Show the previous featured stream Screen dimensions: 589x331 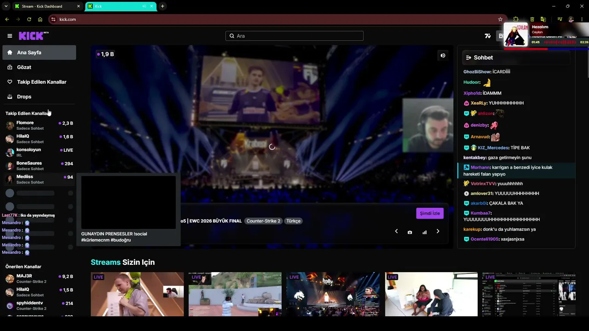[396, 231]
